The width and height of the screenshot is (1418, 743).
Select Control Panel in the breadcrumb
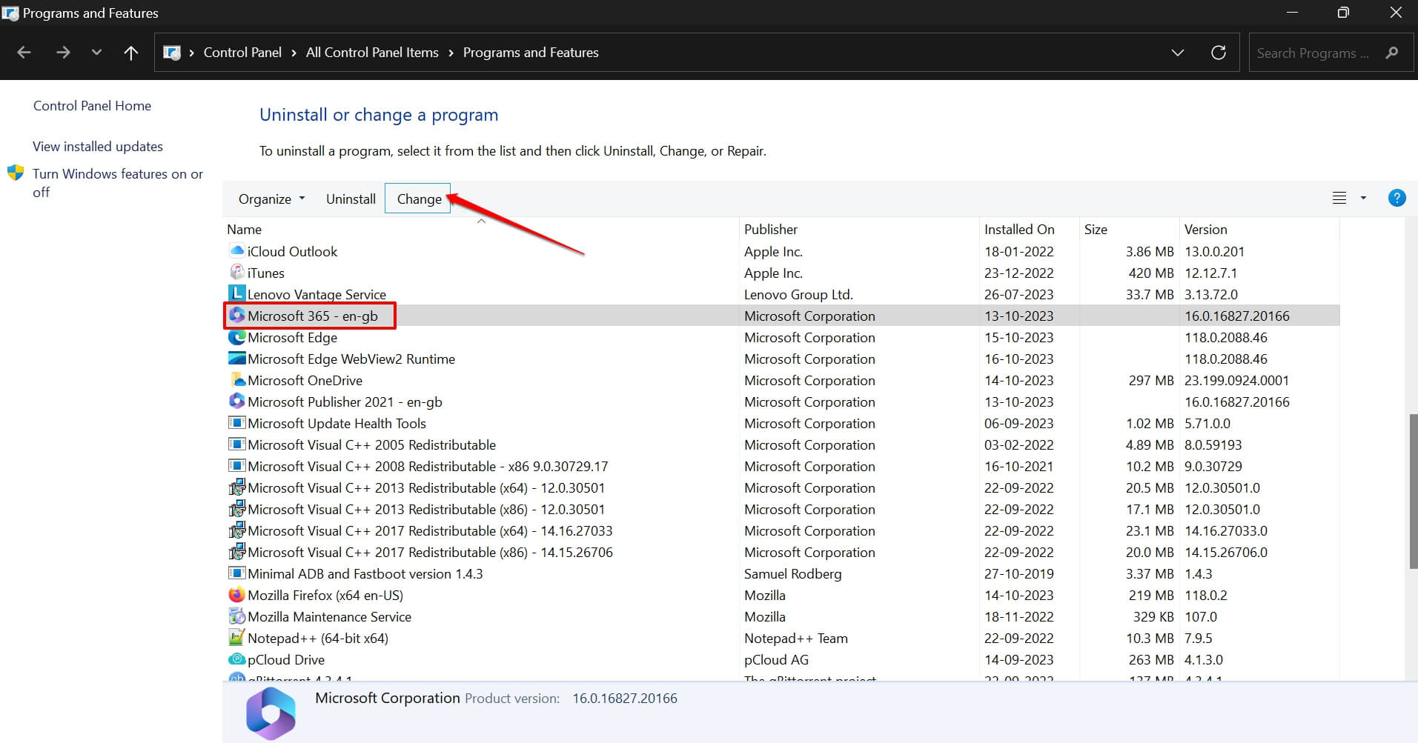(242, 52)
